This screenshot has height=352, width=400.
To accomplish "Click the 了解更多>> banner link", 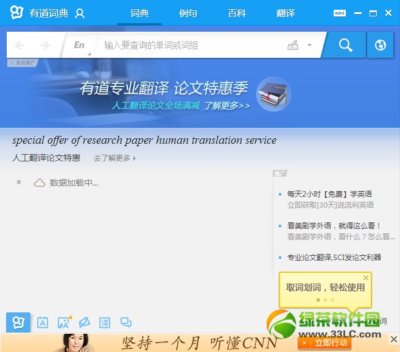I will [x=226, y=105].
